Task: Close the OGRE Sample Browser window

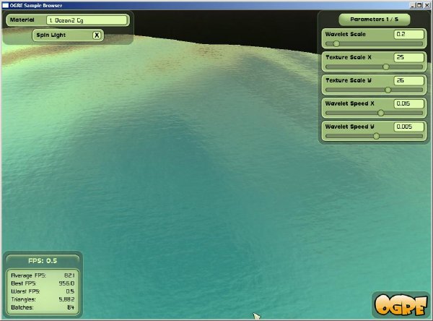Action: coord(427,5)
